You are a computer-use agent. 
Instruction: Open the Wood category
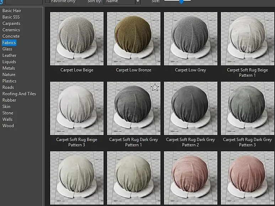coord(8,126)
